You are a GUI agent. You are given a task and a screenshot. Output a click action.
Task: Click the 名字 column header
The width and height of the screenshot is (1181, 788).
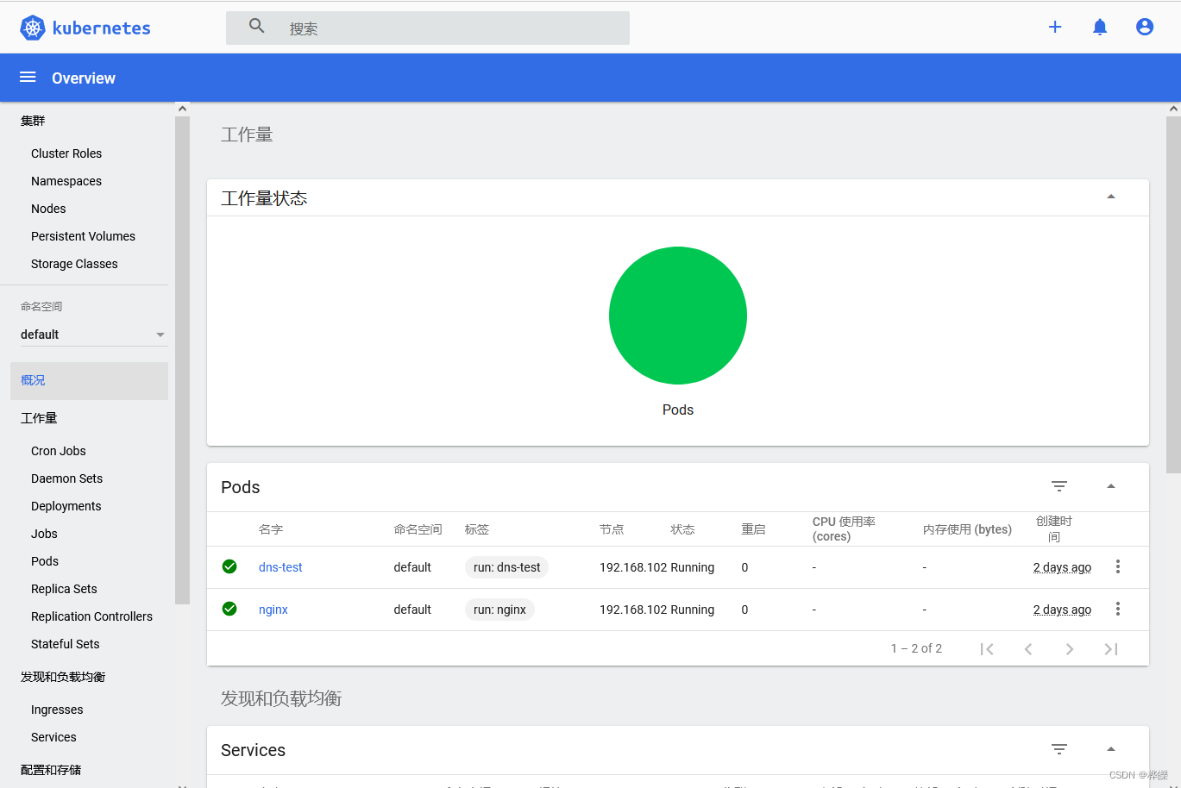pos(271,529)
